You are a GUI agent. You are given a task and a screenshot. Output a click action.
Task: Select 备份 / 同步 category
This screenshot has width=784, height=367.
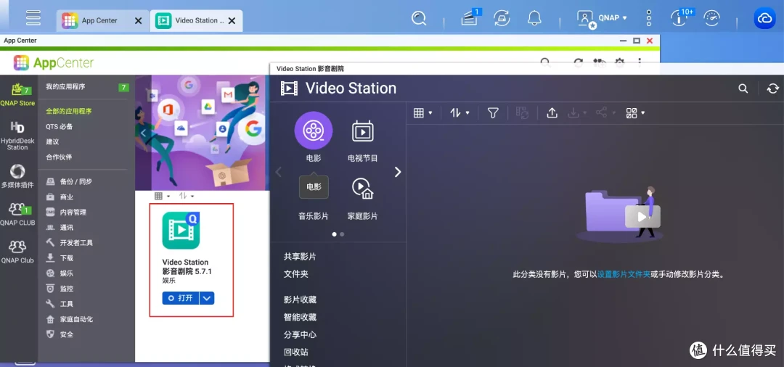(x=75, y=182)
